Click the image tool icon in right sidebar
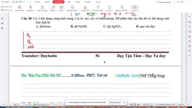The height and width of the screenshot is (108, 192). 190,31
